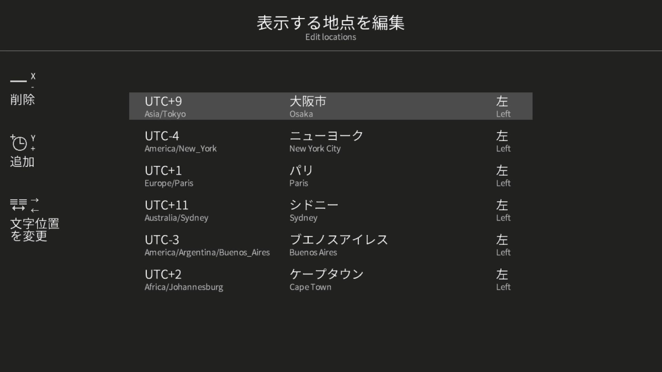Select the Cape Town UTC+2 row
662x372 pixels.
click(331, 279)
